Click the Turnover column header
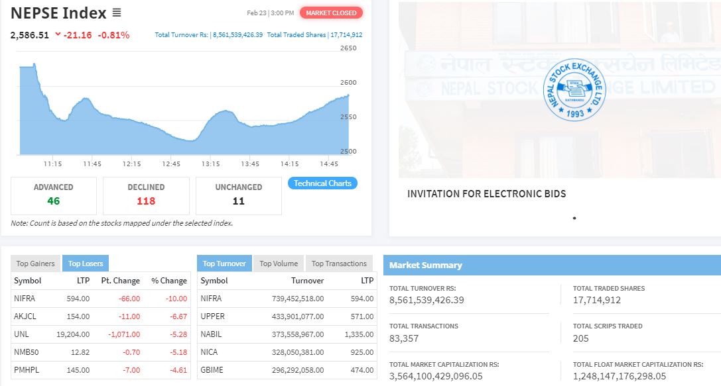This screenshot has height=386, width=721. point(308,281)
